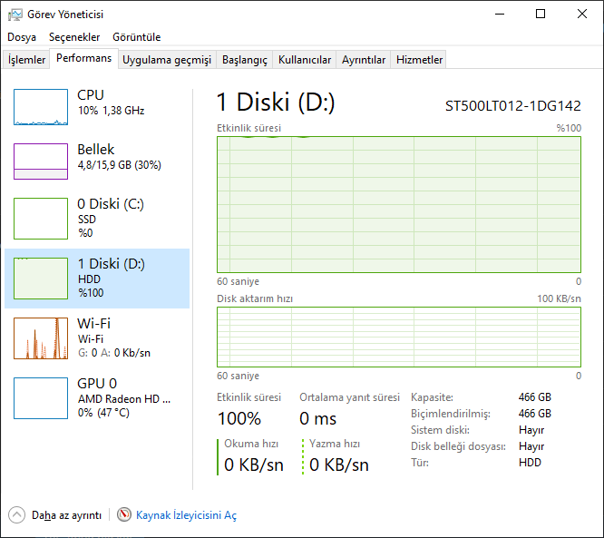Click the Sistem diski Hayır value
Viewport: 604px width, 538px height.
coord(531,430)
